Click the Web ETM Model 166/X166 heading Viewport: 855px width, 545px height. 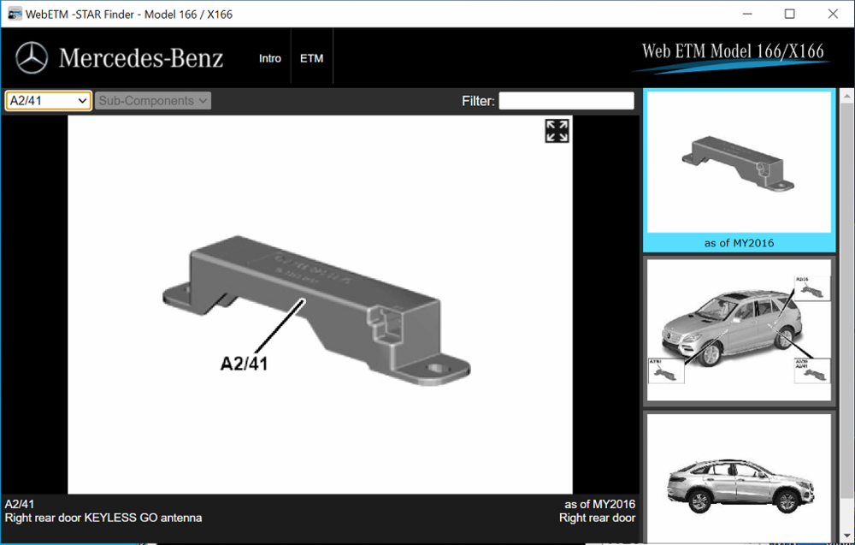[733, 51]
